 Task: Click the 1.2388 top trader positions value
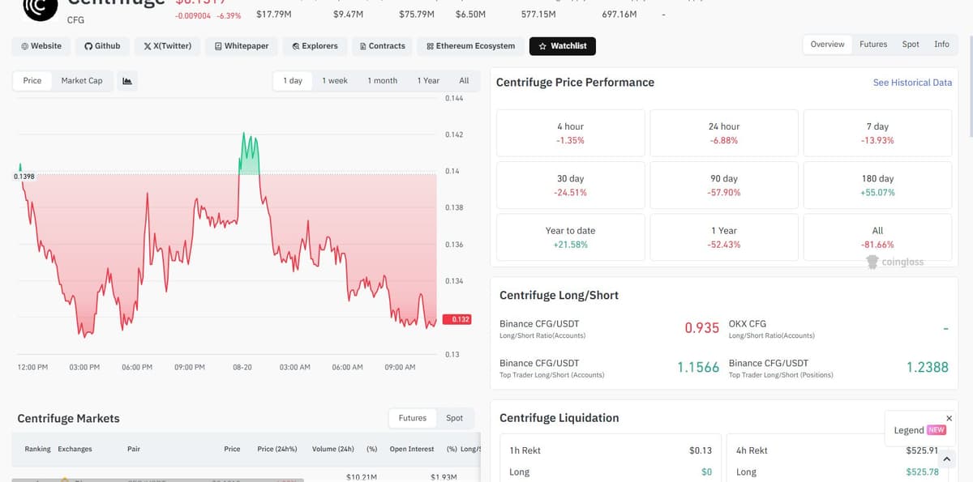(x=927, y=367)
